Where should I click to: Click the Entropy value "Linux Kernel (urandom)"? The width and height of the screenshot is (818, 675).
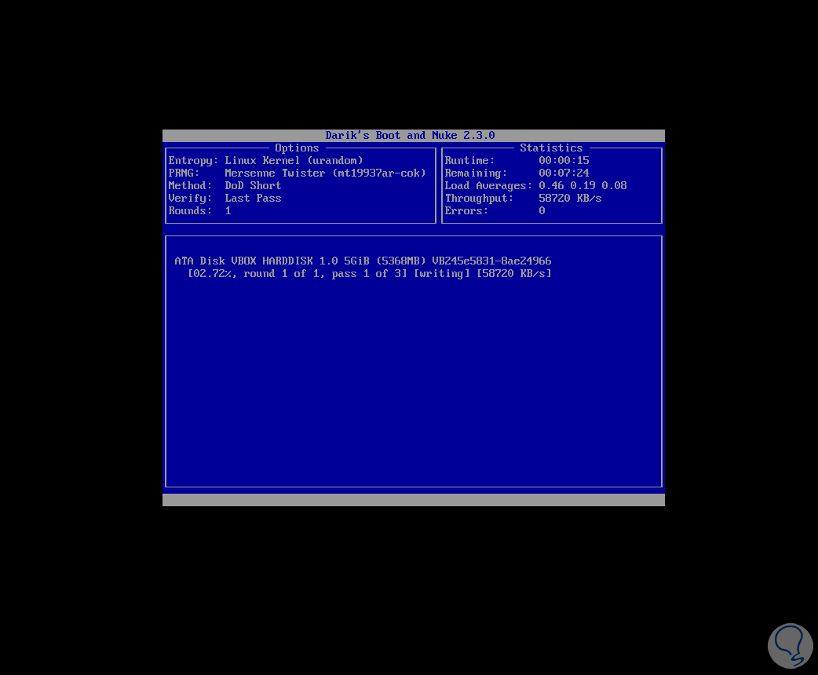294,161
